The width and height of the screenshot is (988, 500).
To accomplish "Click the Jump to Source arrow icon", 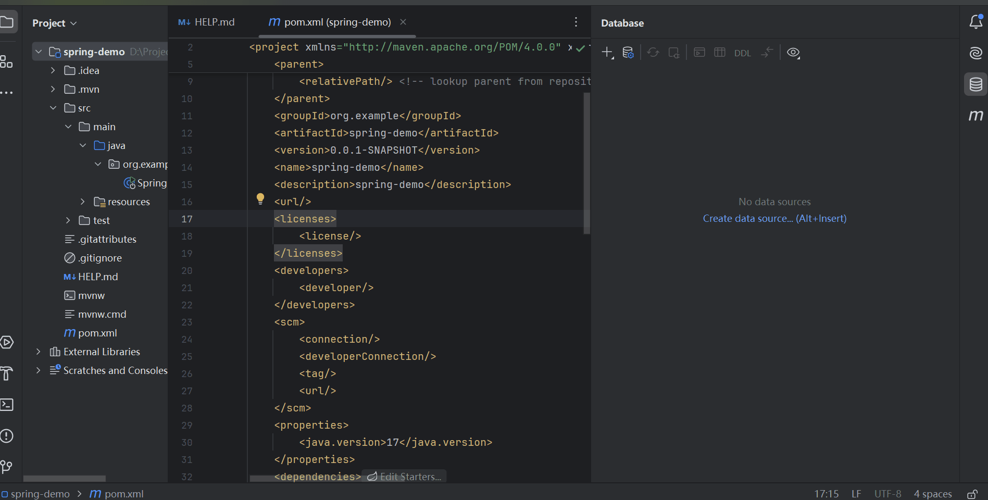I will 767,52.
